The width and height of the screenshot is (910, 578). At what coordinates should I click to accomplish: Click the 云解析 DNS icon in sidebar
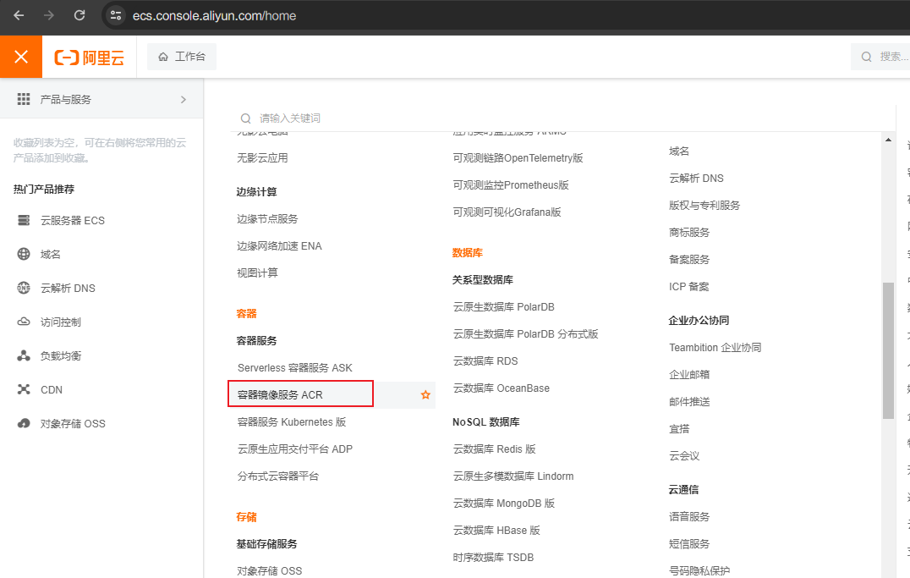pos(24,288)
